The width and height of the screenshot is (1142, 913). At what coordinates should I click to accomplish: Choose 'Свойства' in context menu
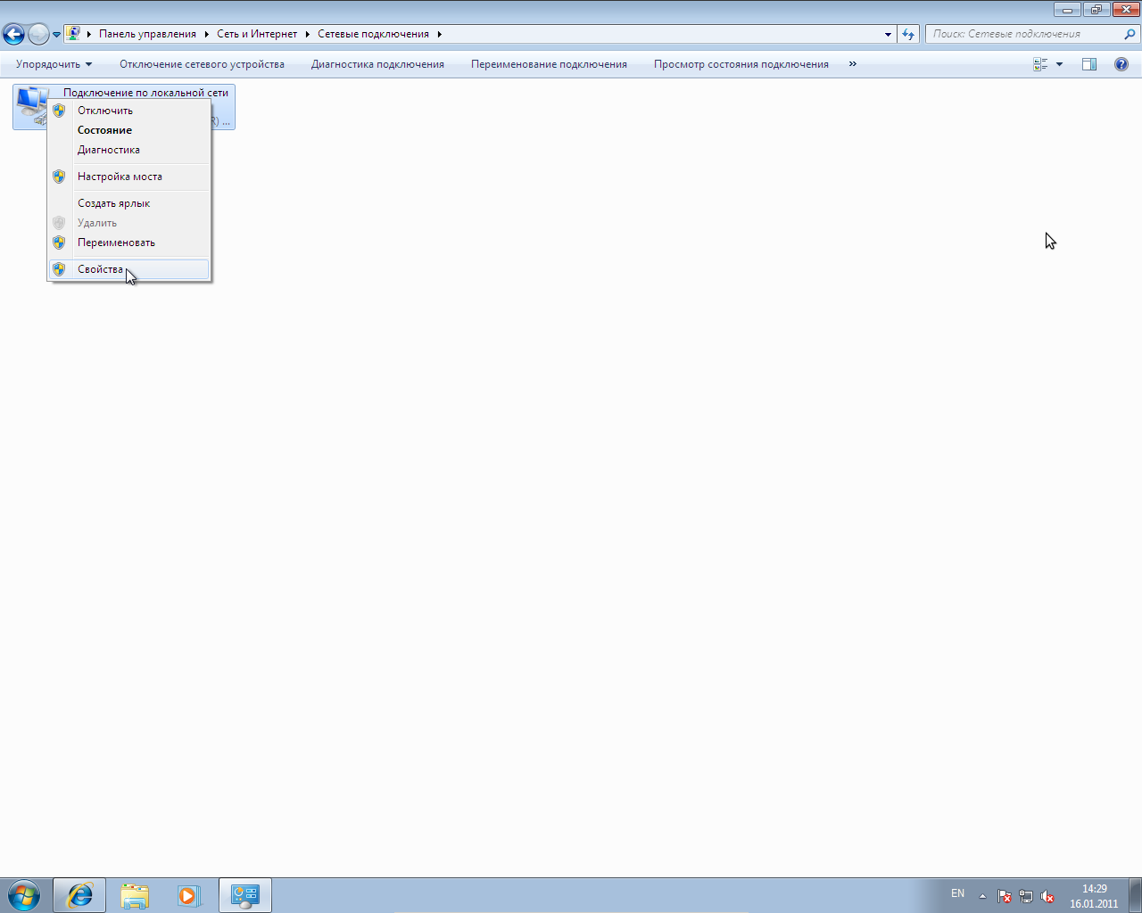[x=129, y=269]
